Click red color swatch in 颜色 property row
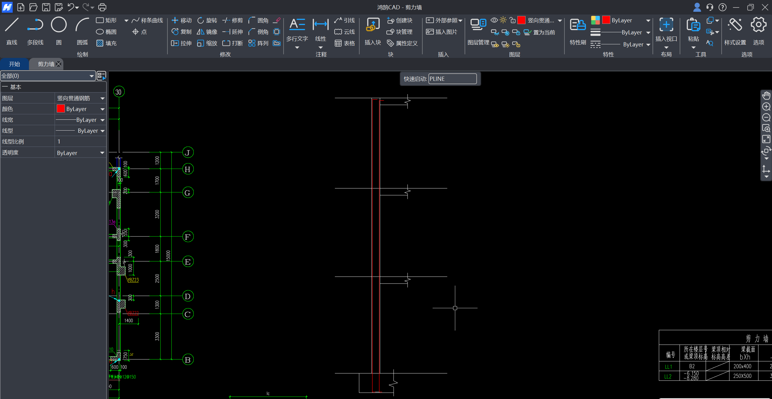The height and width of the screenshot is (399, 772). pos(61,109)
